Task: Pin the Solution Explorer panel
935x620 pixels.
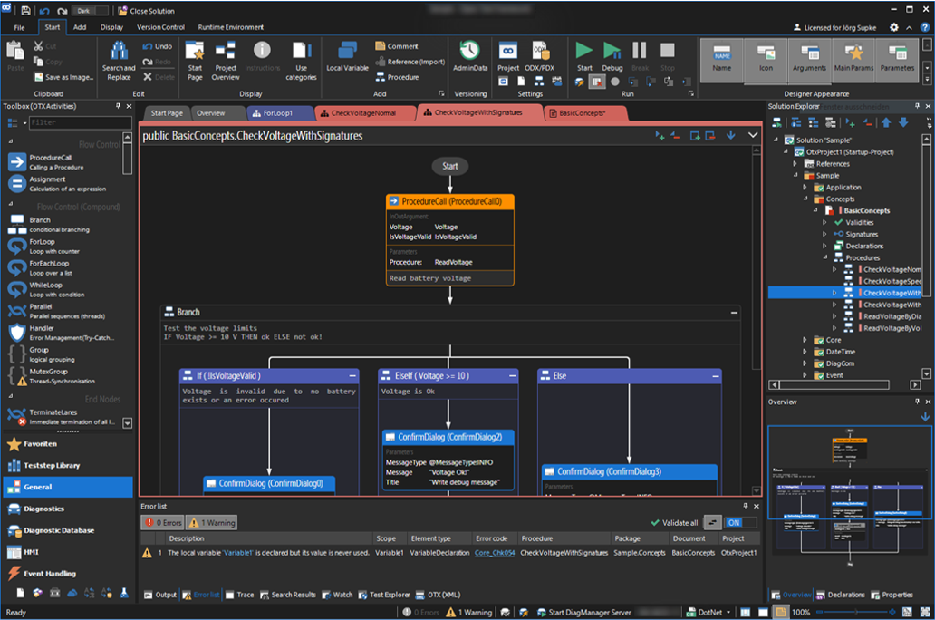Action: (x=916, y=106)
